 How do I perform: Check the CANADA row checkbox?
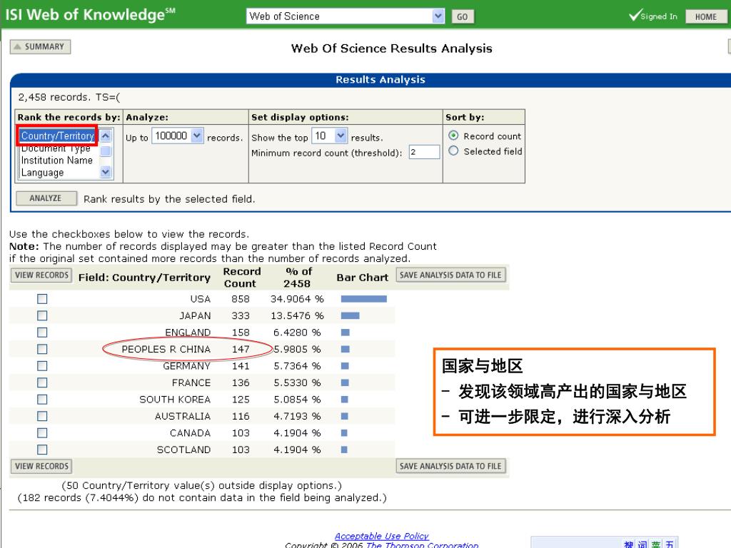42,433
